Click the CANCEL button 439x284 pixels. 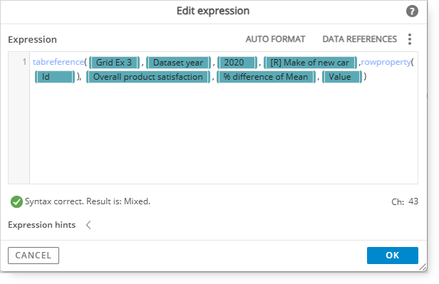coord(33,256)
